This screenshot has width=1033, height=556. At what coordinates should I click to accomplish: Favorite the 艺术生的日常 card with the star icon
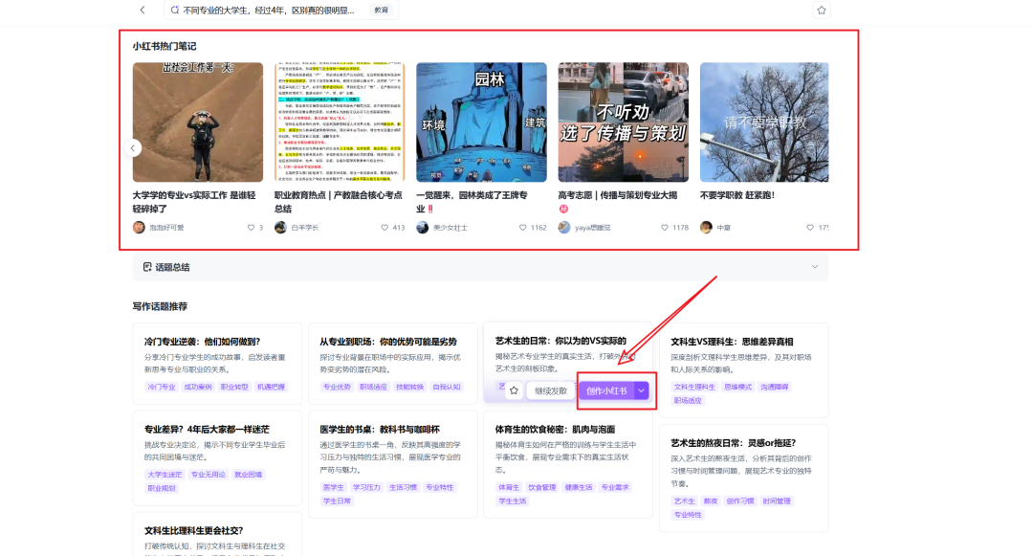click(x=514, y=390)
